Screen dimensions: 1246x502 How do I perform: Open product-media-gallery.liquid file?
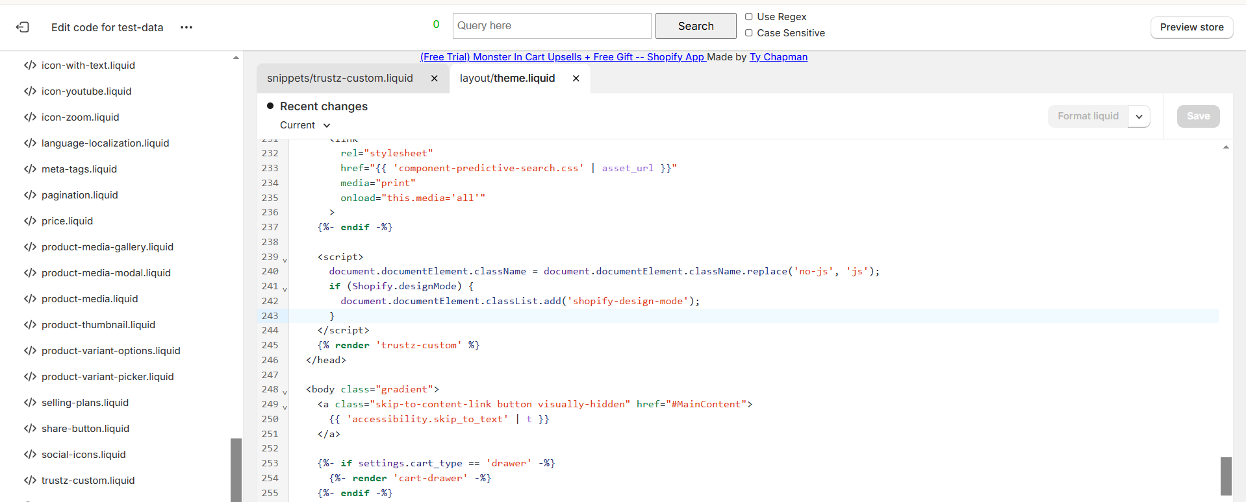pyautogui.click(x=107, y=247)
